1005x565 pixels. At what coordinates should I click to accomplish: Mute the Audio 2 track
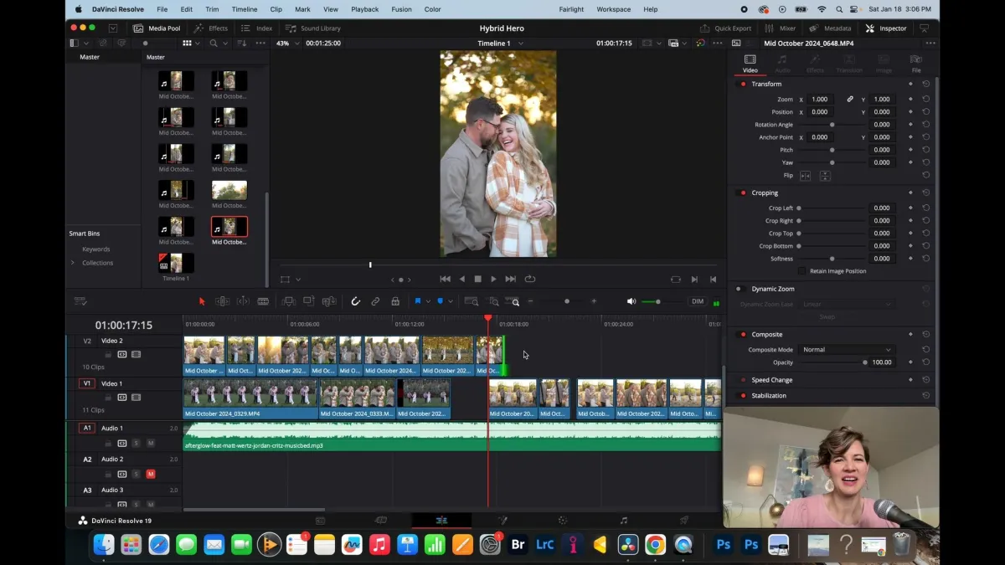coord(151,474)
